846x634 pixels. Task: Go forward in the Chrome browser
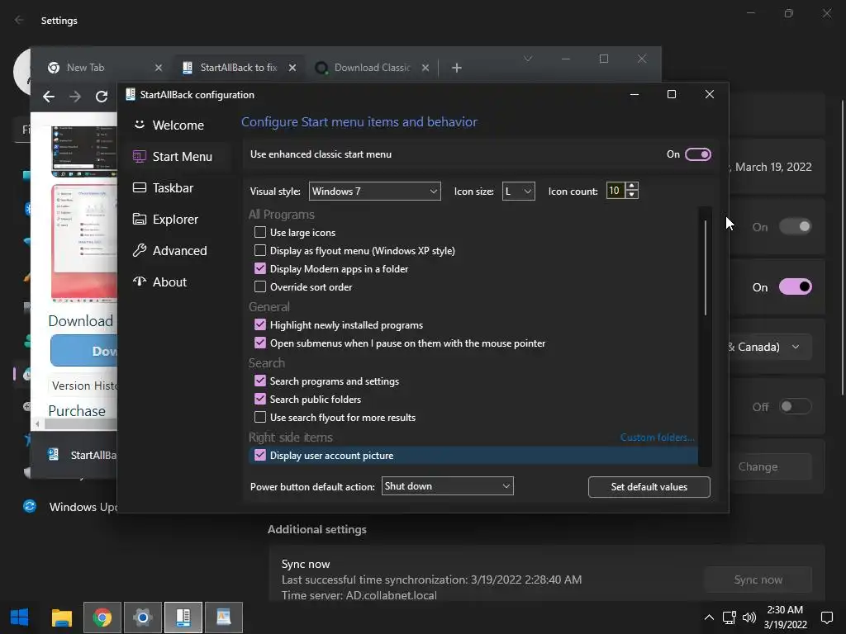click(75, 97)
